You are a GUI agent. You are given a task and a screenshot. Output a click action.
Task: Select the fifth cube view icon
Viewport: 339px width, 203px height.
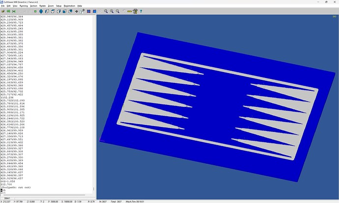coord(64,11)
